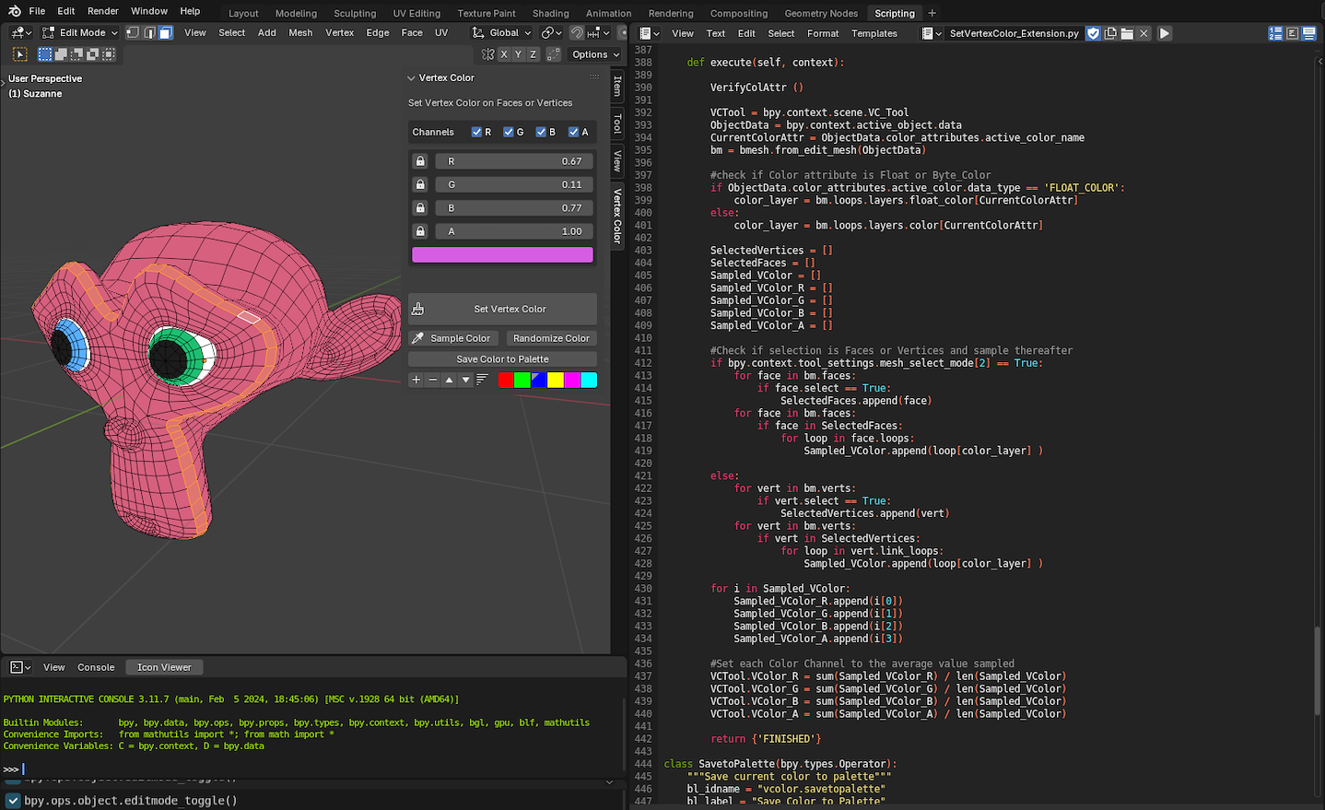Viewport: 1325px width, 810px height.
Task: Select the Sample Color eyedropper
Action: pyautogui.click(x=452, y=337)
